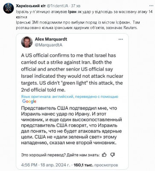Screen dimensions: 155x171
Task: Open the quoted tweet's three-dot menu
Action: pos(121,39)
